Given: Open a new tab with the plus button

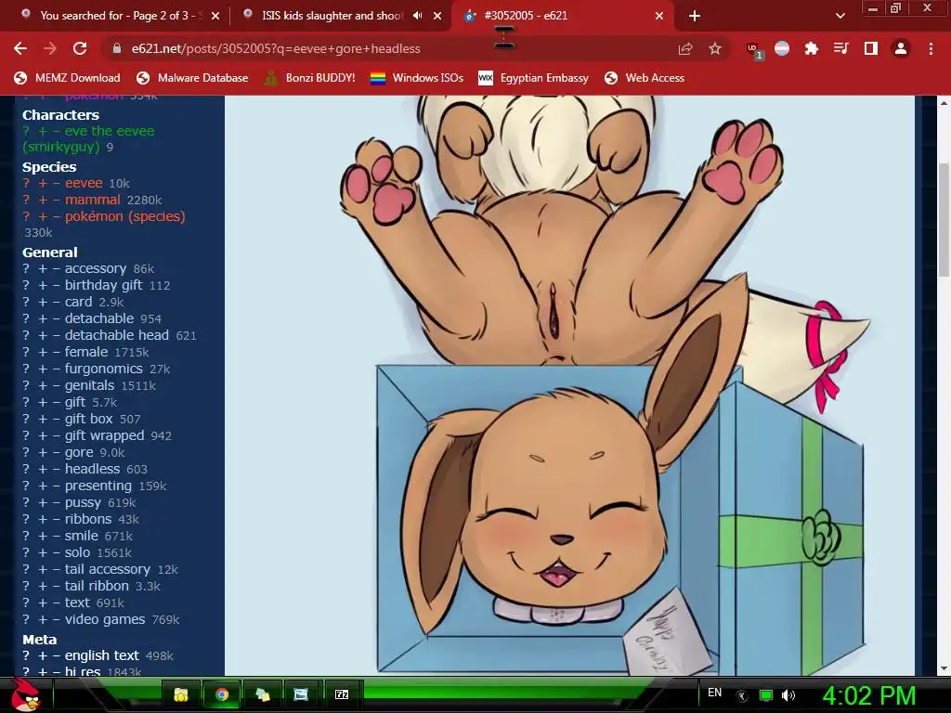Looking at the screenshot, I should pos(695,16).
